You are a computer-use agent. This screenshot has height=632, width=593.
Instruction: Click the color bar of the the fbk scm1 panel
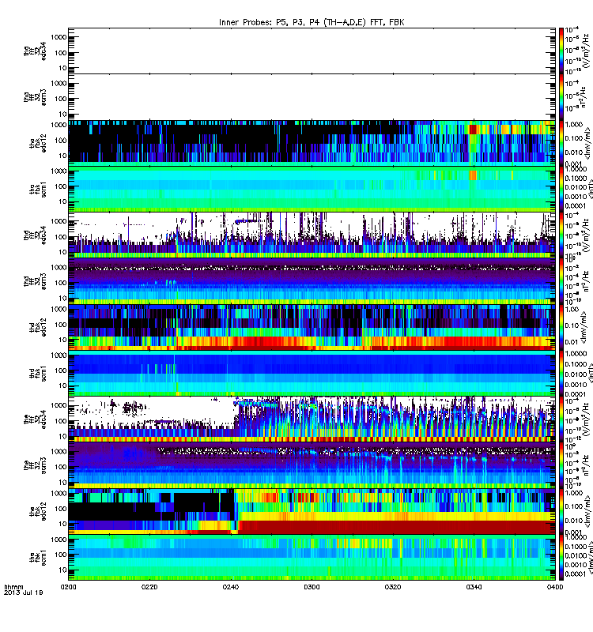(561, 558)
